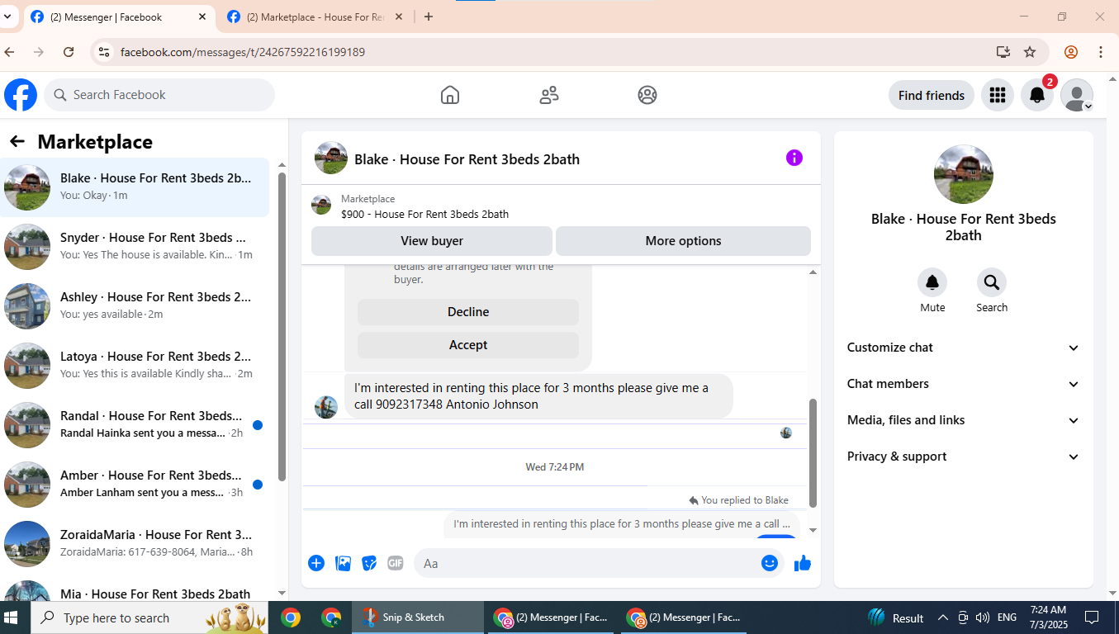The image size is (1119, 634).
Task: Open the first Chrome icon in taskbar
Action: click(x=290, y=617)
